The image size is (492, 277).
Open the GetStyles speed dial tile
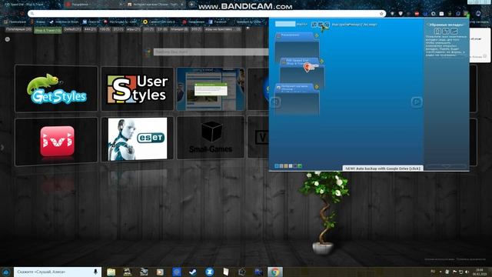coord(56,88)
